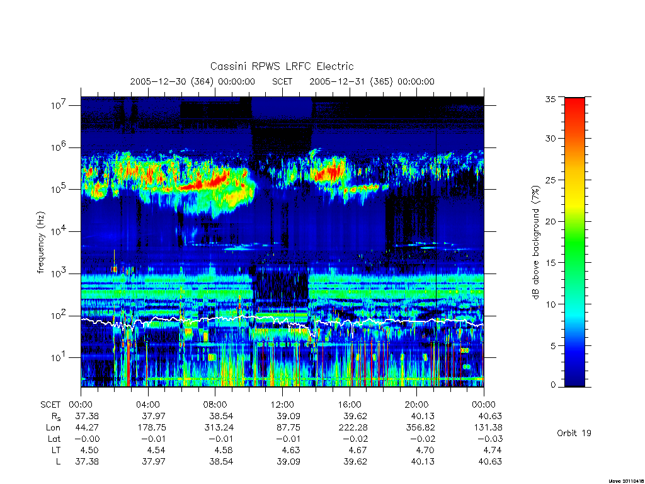Click the 10^1 frequency tick label
Viewport: 645px width, 484px height.
tap(59, 358)
